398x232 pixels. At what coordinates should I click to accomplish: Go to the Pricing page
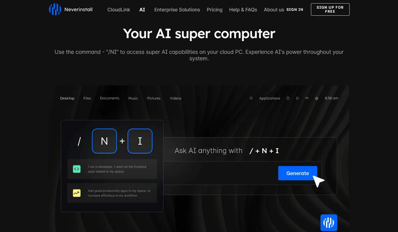pos(215,10)
